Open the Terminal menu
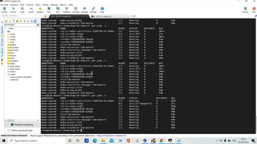Screen dimensions: 257x144 [x=4, y=5]
